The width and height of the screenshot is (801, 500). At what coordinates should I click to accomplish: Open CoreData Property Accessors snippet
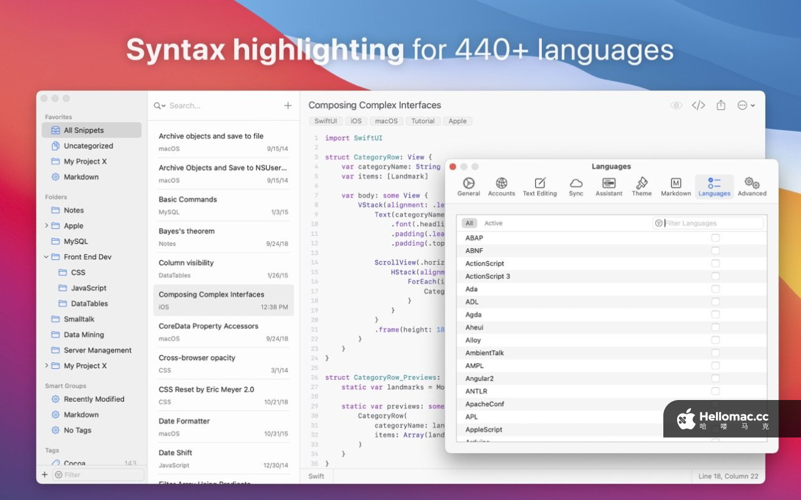point(223,332)
